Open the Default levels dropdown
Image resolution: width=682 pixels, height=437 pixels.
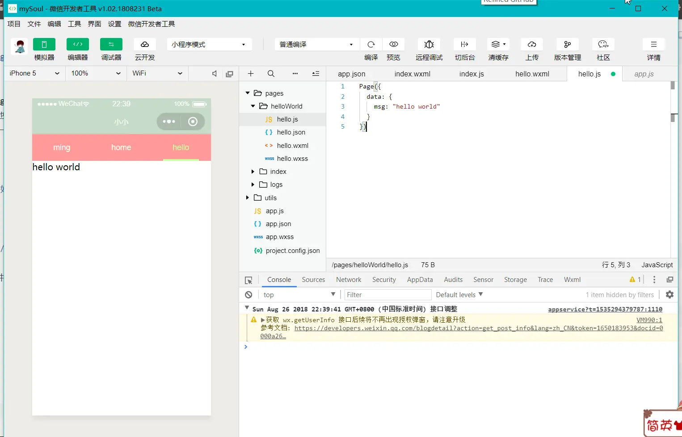point(459,294)
